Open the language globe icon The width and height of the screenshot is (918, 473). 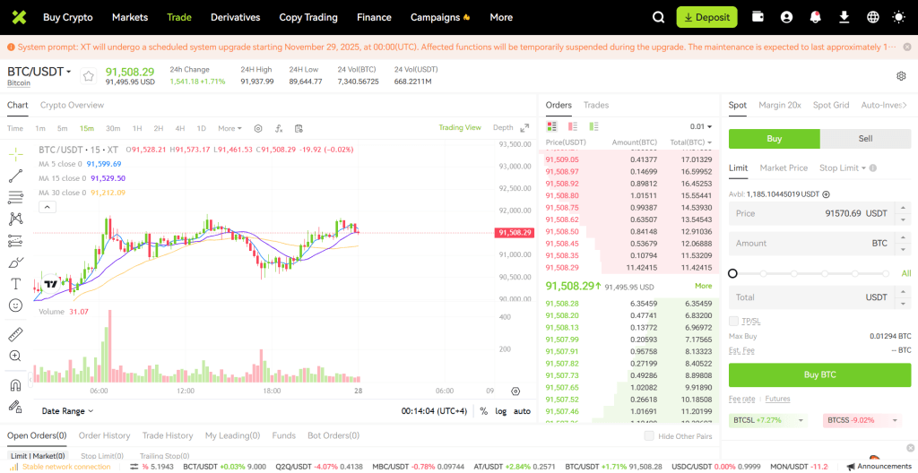[x=872, y=18]
